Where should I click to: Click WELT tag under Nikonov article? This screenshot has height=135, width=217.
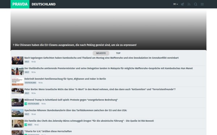[27, 114]
